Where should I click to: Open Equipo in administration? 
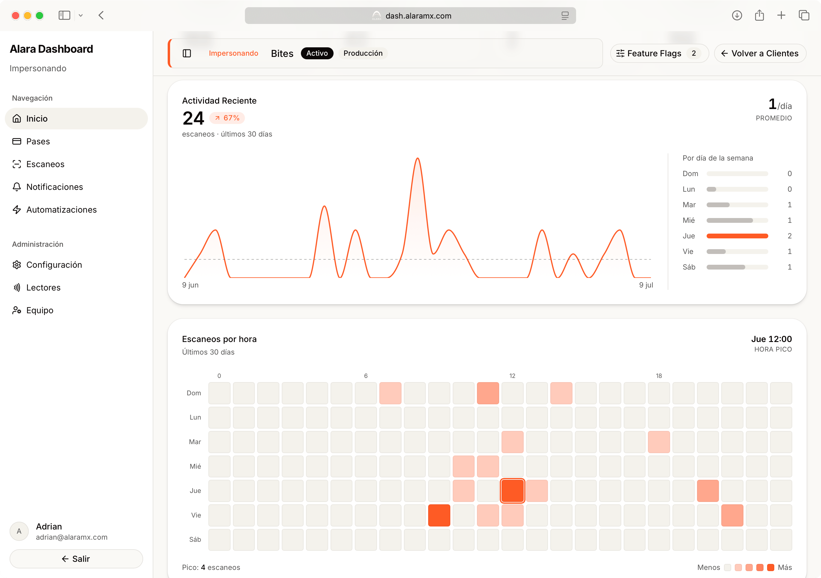76,310
